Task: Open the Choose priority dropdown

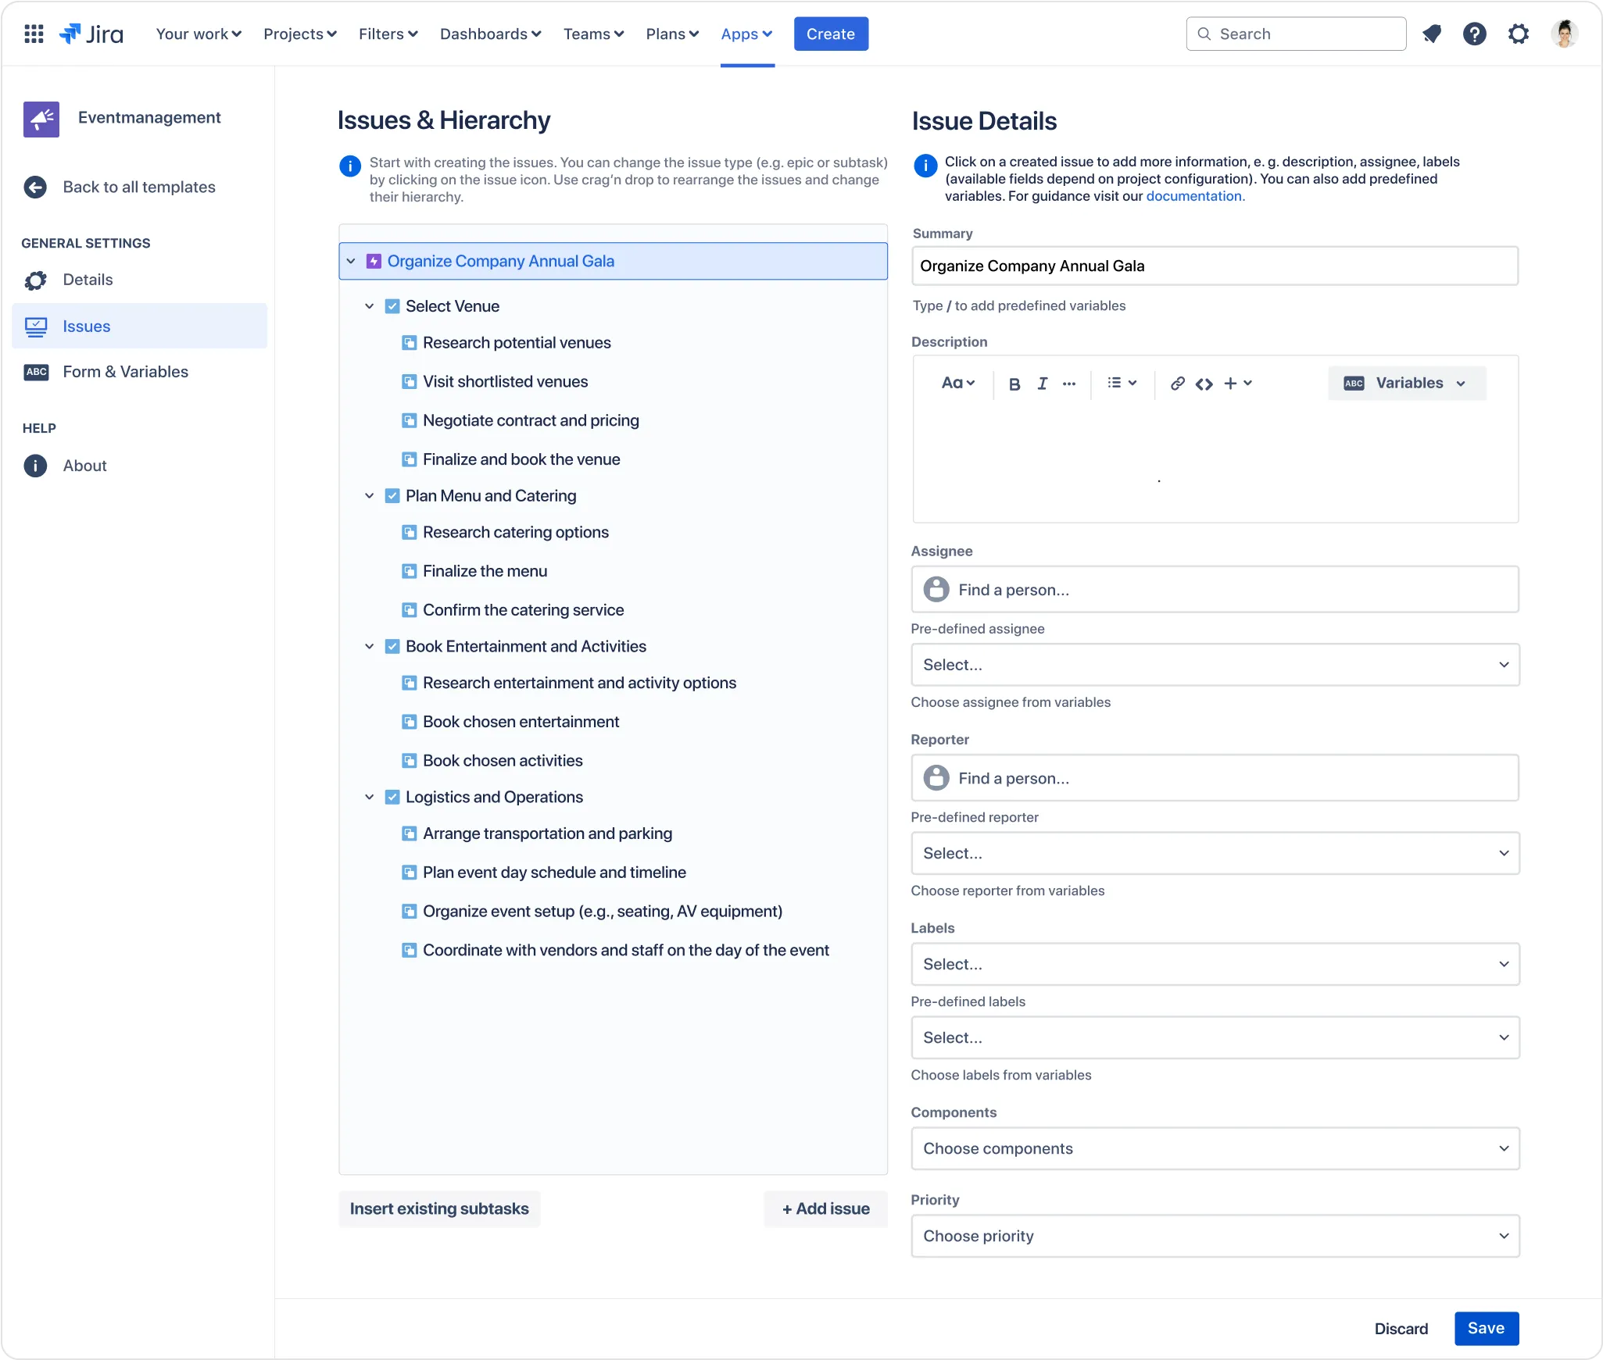Action: [1215, 1236]
